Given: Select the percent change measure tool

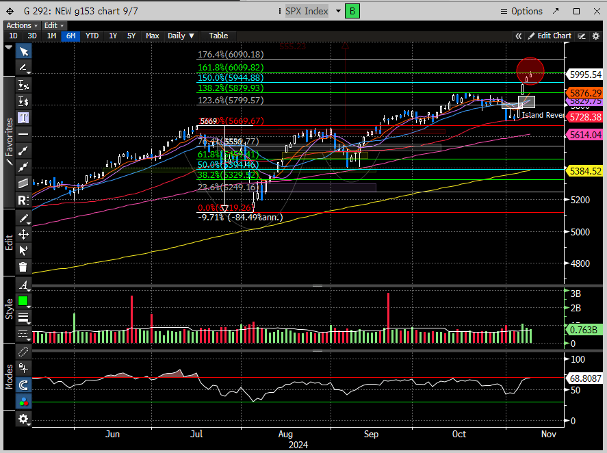Looking at the screenshot, I should point(24,85).
